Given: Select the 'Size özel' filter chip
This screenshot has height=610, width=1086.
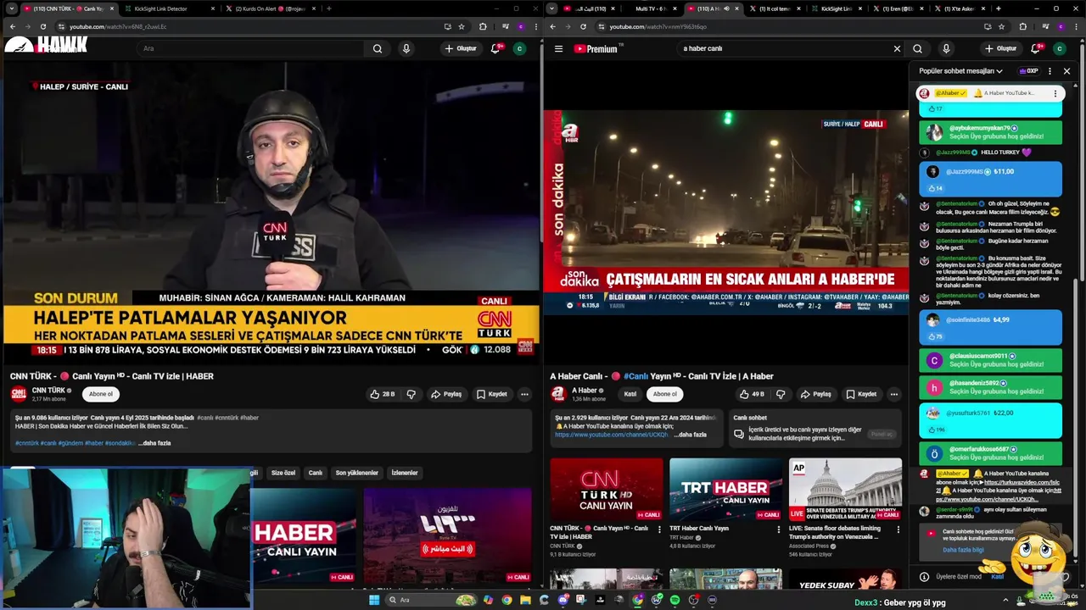Looking at the screenshot, I should tap(283, 473).
